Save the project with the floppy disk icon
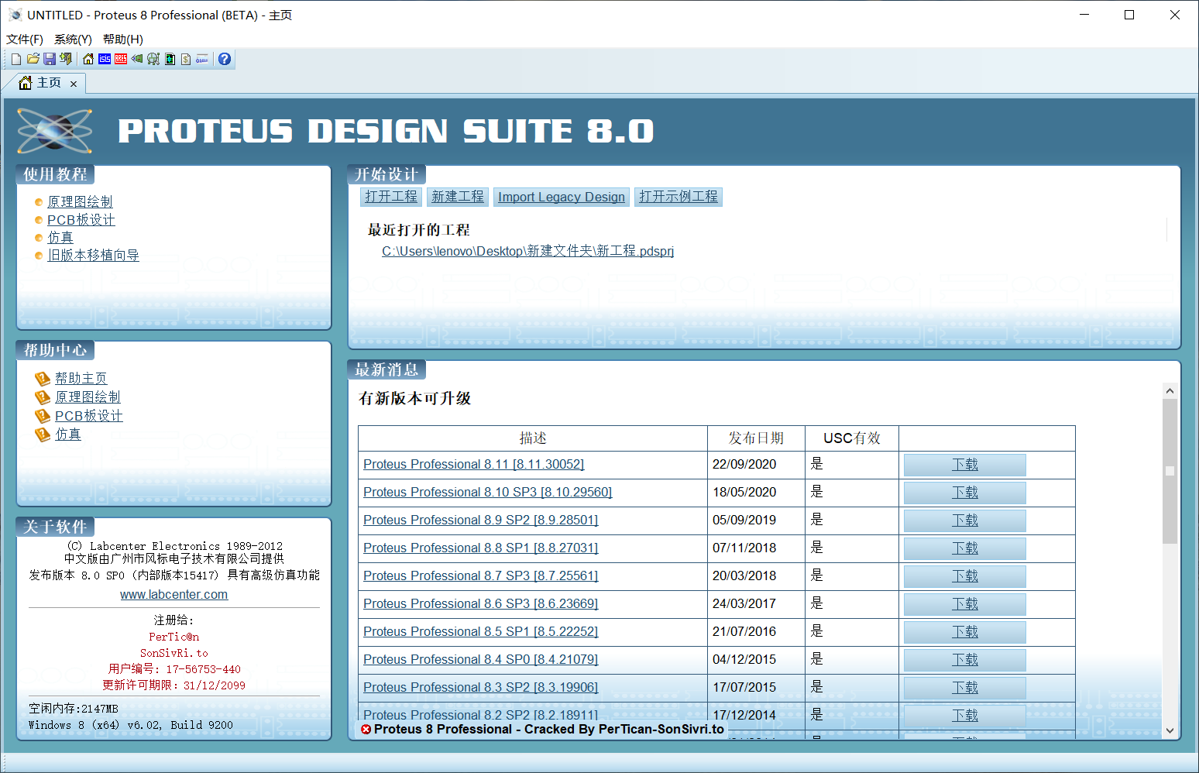This screenshot has height=773, width=1199. (50, 58)
